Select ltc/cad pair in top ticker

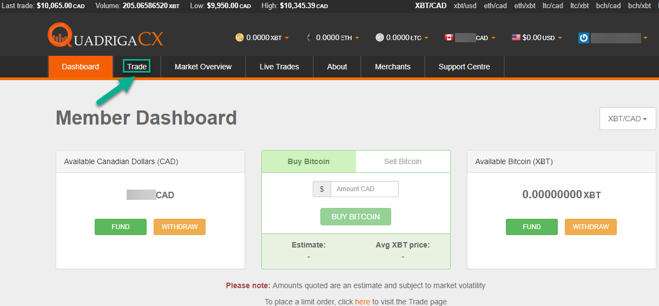553,5
